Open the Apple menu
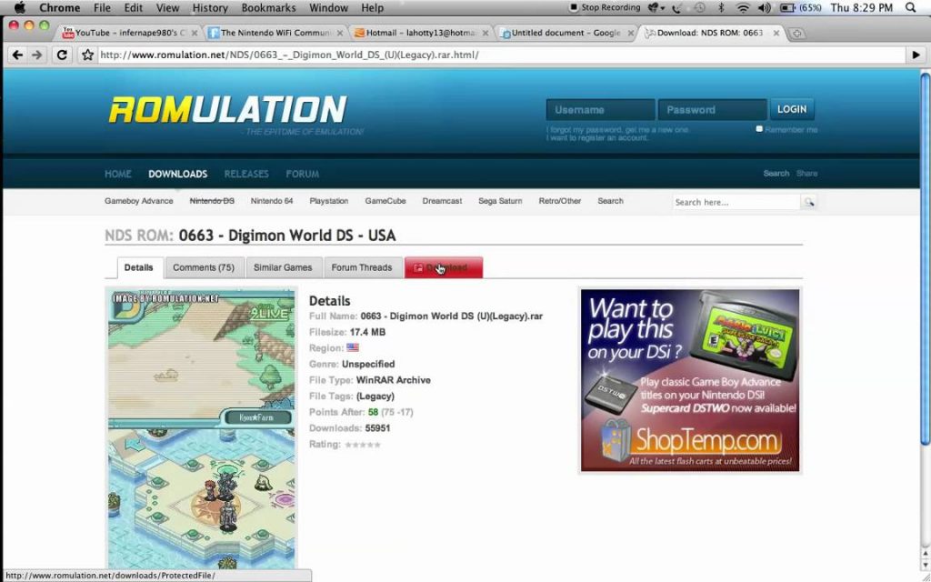Viewport: 931px width, 582px height. click(20, 7)
